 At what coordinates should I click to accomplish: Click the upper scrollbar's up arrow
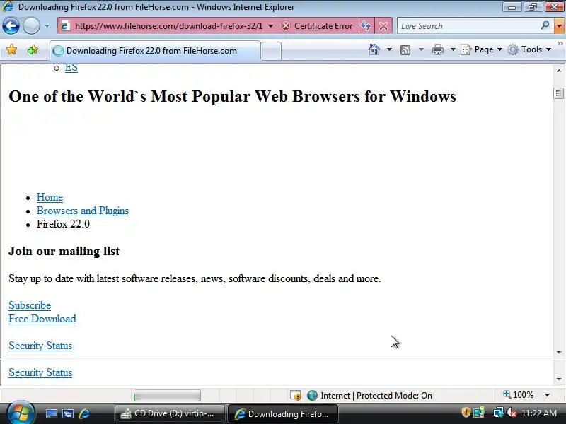559,71
